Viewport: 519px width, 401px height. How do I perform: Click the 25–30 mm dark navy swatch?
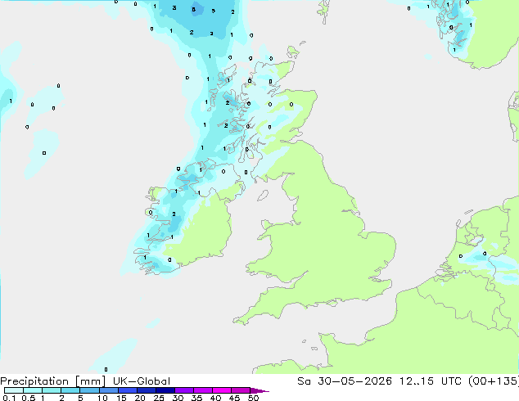[x=165, y=390]
